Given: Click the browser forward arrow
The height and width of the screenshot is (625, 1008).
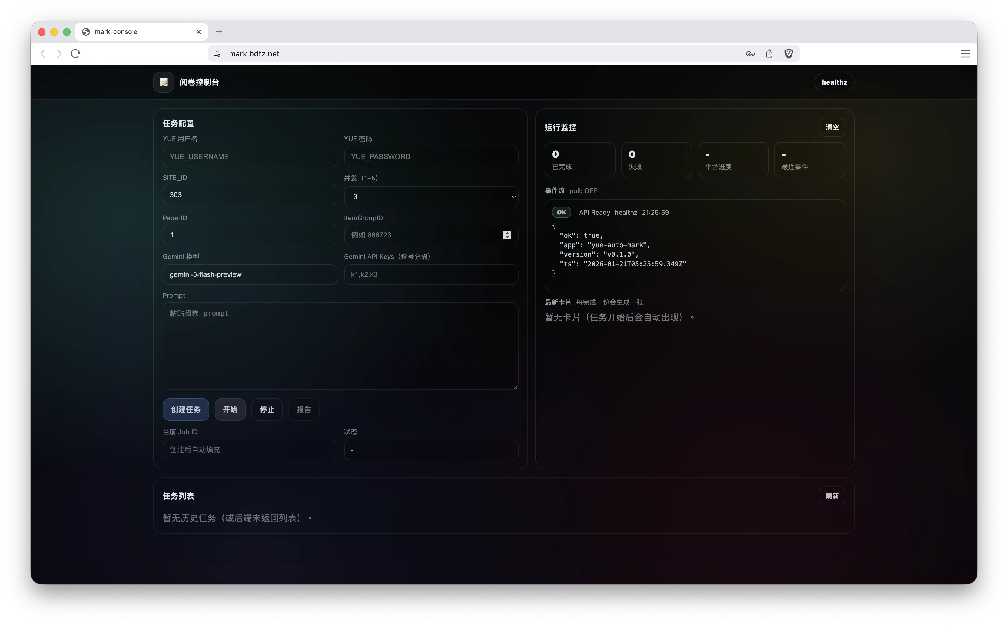Looking at the screenshot, I should (x=59, y=53).
